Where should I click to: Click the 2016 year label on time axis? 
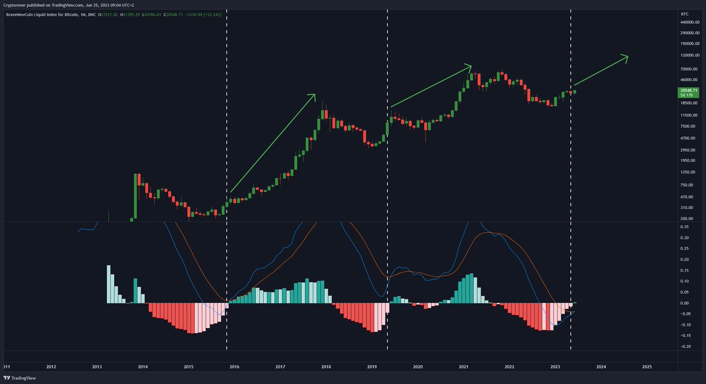coord(234,366)
